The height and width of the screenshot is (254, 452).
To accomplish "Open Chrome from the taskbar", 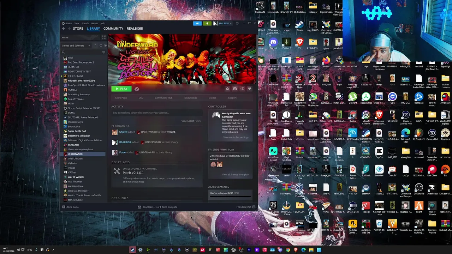I will click(288, 250).
